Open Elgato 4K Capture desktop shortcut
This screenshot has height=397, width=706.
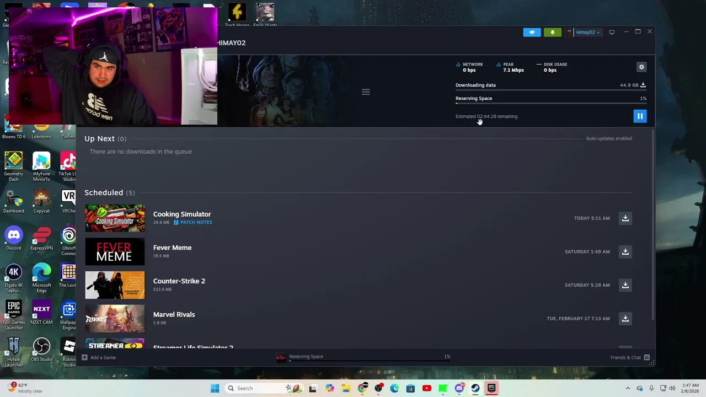tap(13, 278)
